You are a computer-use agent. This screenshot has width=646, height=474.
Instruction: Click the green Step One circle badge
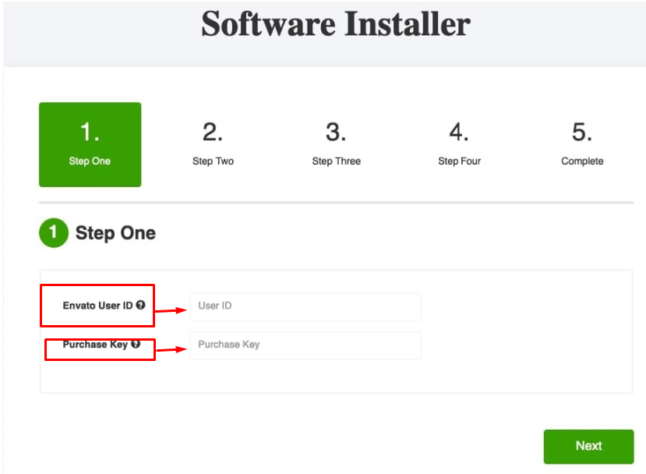pyautogui.click(x=53, y=232)
